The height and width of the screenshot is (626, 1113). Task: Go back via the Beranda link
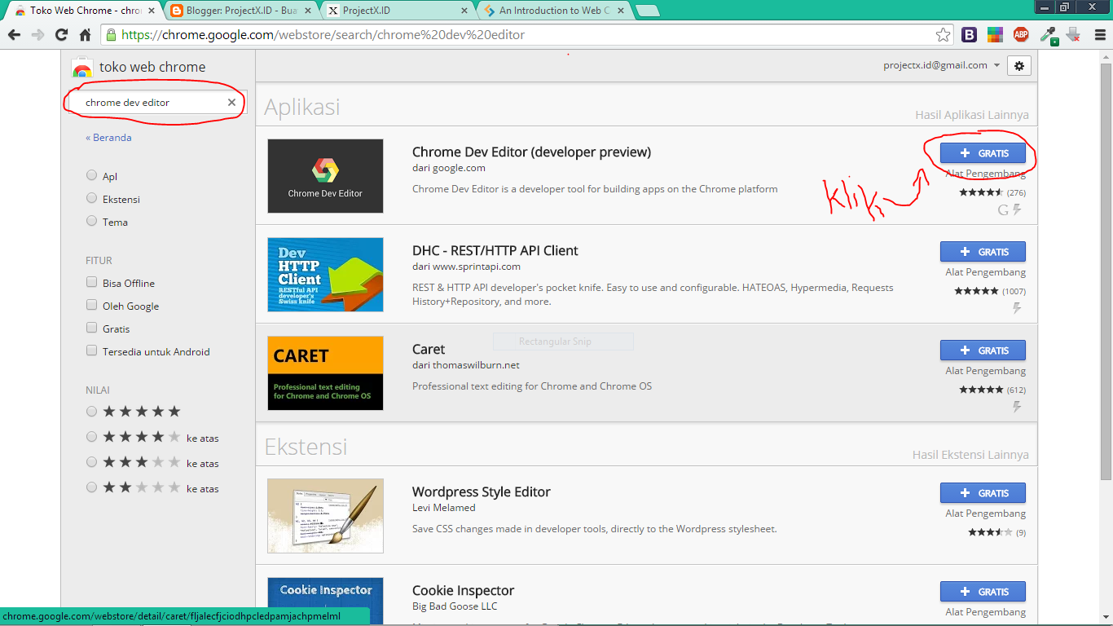pyautogui.click(x=108, y=138)
